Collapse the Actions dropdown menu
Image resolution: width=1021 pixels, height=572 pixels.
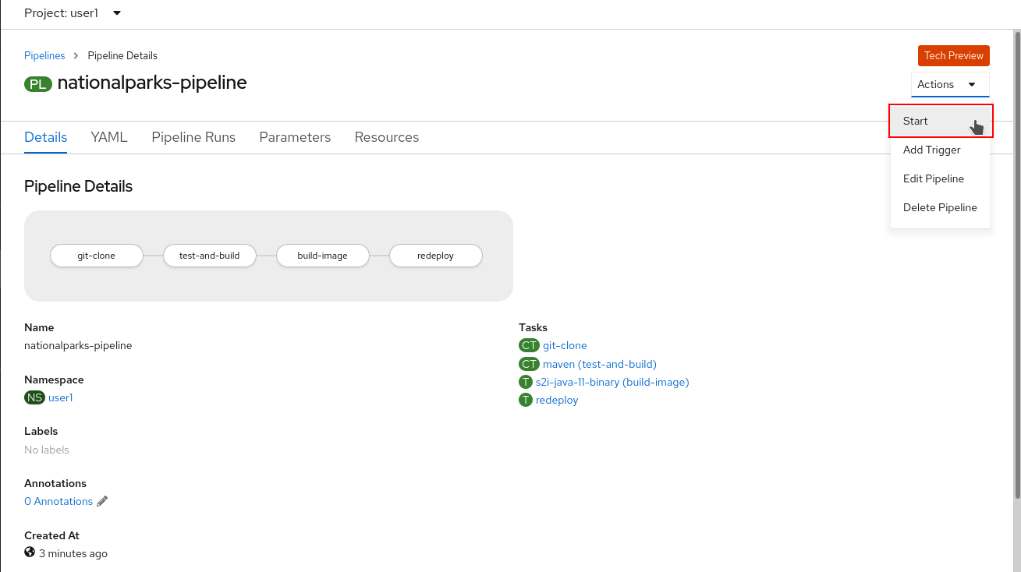click(949, 84)
